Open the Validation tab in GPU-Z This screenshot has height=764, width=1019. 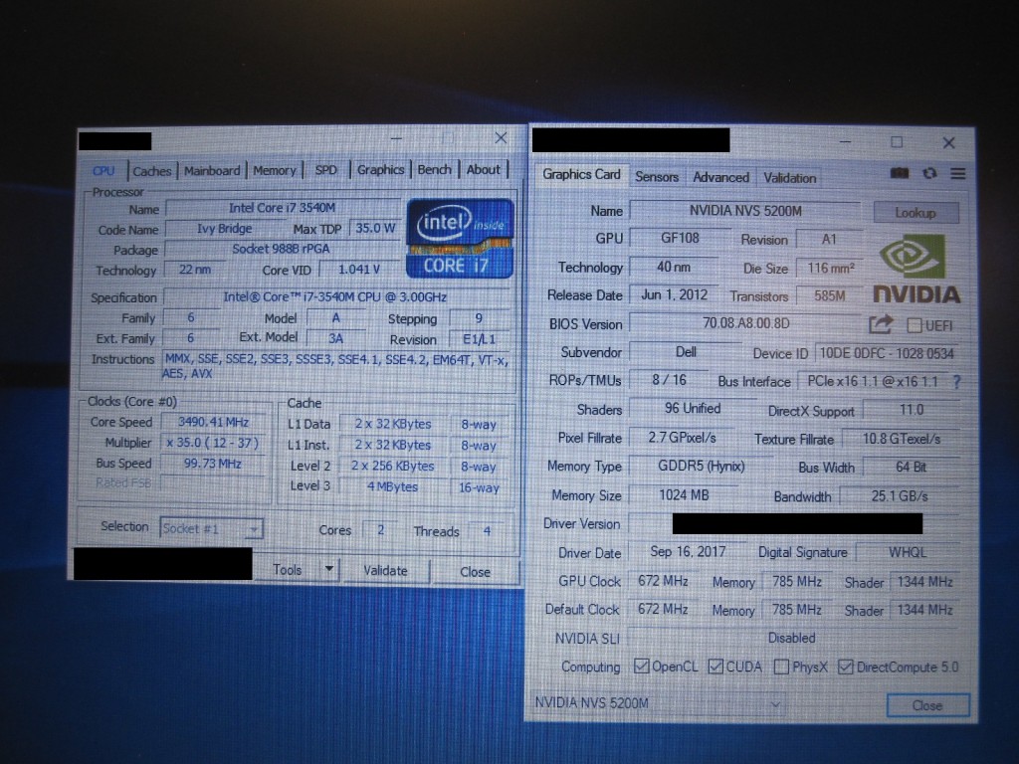(x=789, y=178)
